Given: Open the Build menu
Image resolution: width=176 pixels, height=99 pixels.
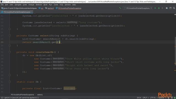Looking at the screenshot, I should coord(45,5).
